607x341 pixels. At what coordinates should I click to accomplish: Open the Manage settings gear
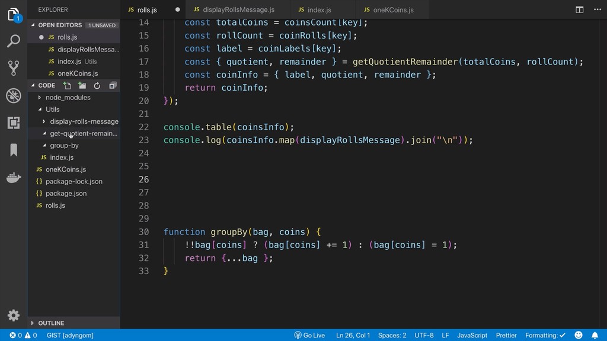coord(14,316)
